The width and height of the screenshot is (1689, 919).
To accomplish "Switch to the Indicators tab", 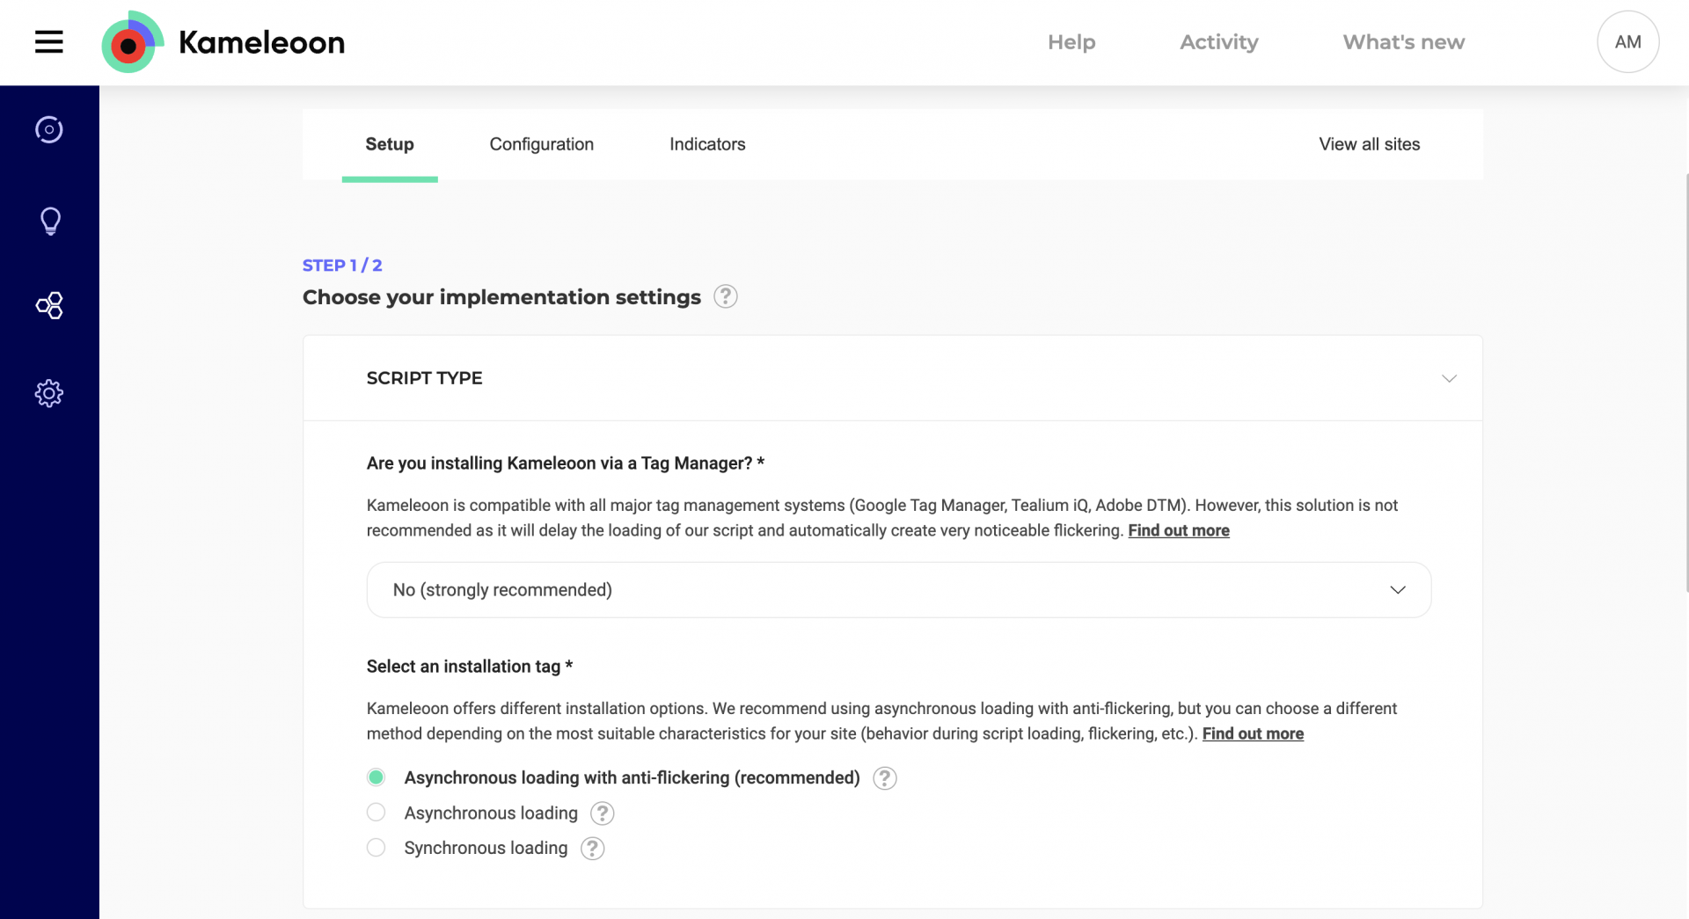I will 707,144.
